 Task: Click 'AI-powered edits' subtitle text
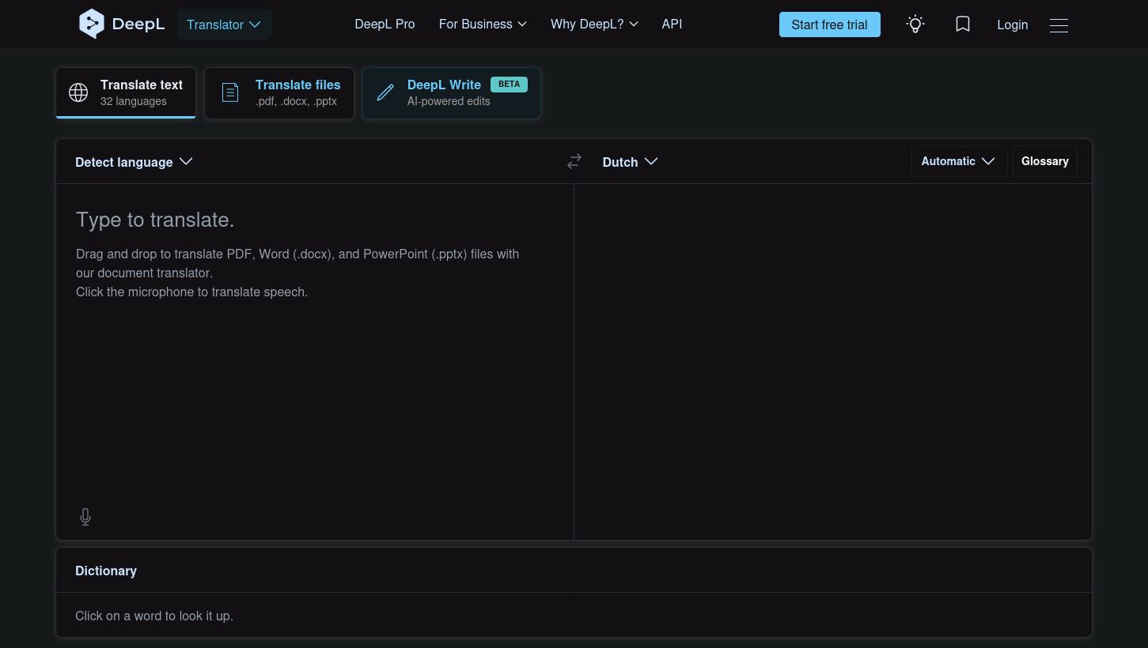[449, 101]
